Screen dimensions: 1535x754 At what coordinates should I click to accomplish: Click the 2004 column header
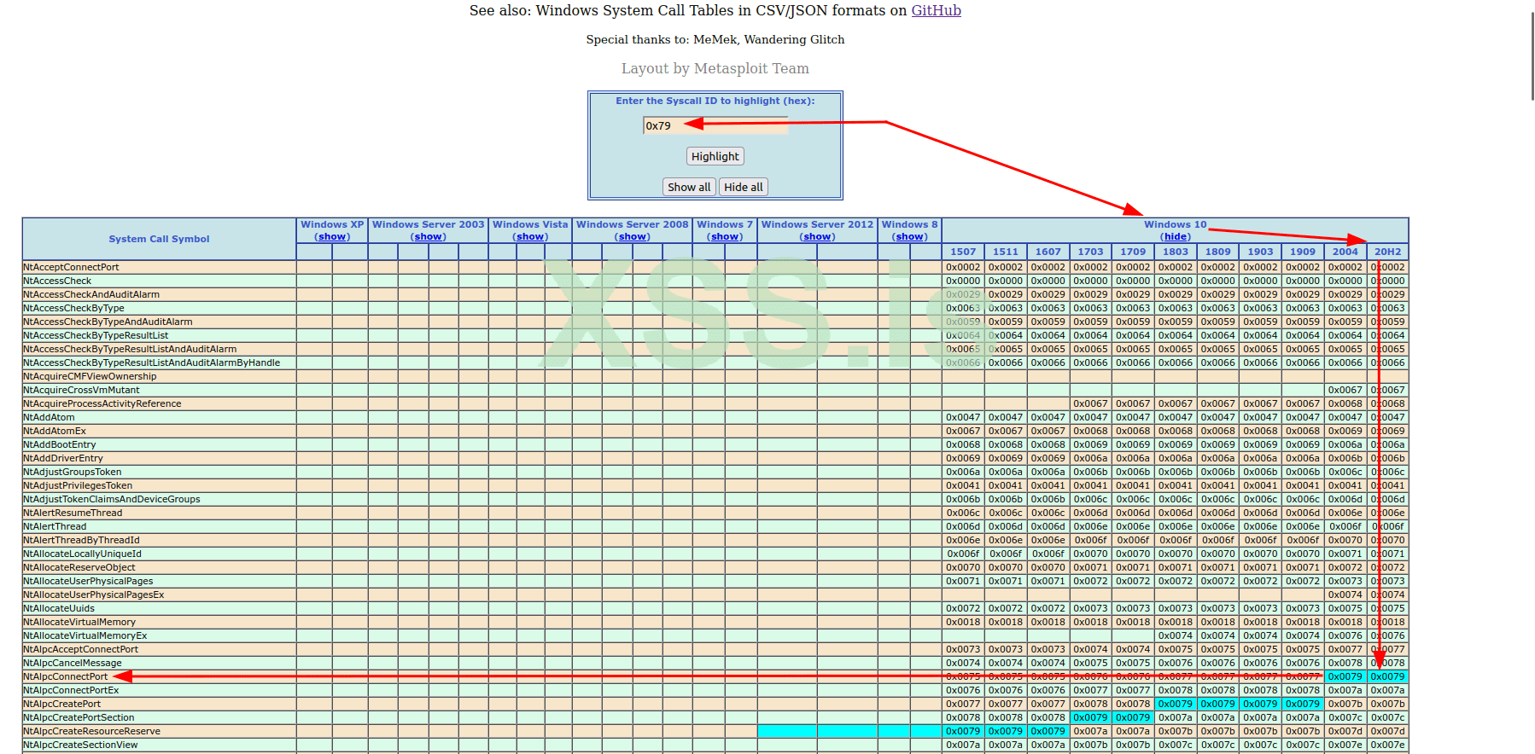(1345, 252)
